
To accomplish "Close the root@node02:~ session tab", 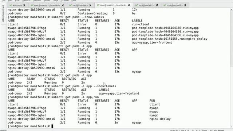I will (185, 5).
